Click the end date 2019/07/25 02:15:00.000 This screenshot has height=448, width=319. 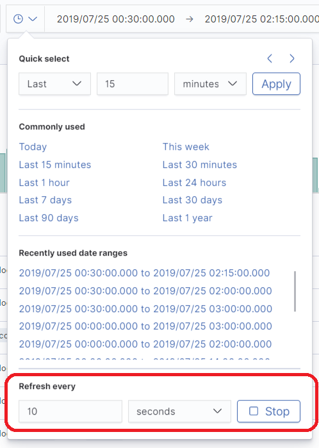click(261, 19)
